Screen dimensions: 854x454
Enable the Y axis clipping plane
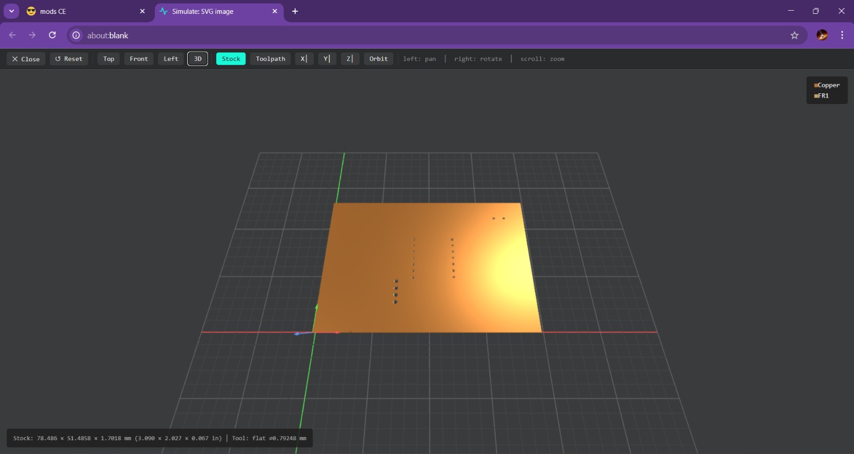pyautogui.click(x=327, y=59)
